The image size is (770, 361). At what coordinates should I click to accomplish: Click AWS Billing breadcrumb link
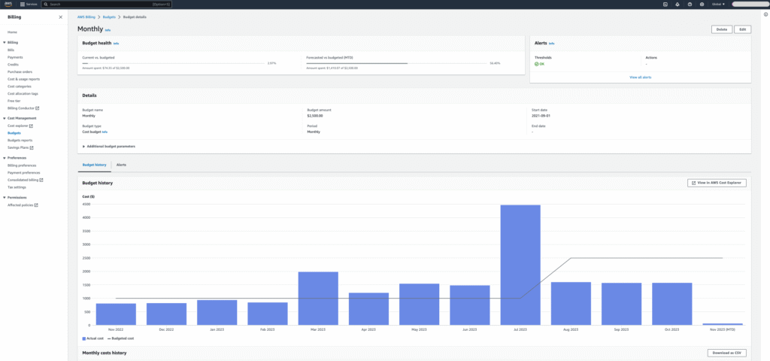[86, 17]
